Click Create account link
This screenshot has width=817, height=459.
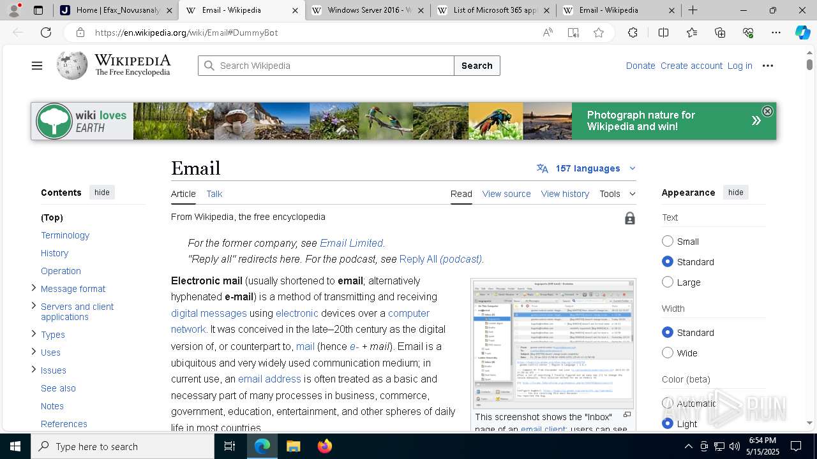click(x=691, y=66)
